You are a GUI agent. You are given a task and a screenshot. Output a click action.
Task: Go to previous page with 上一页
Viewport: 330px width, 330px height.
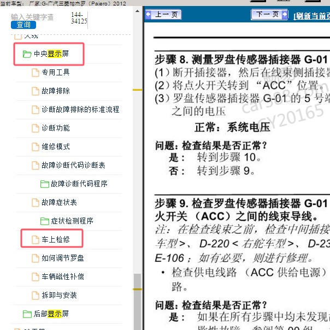163,15
